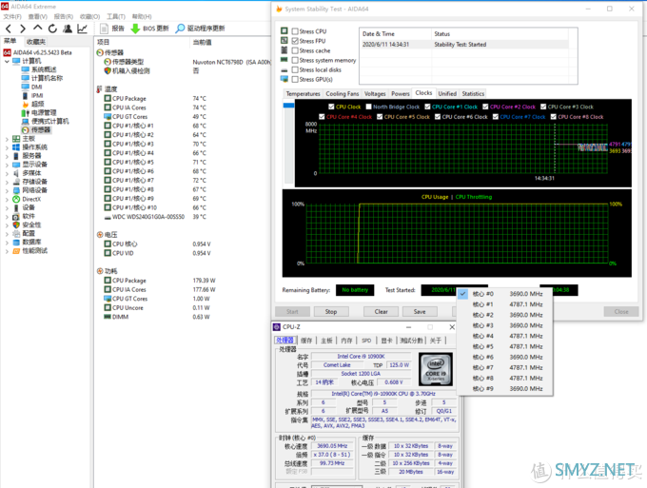This screenshot has width=647, height=488.
Task: Toggle North Bridge Clock graph checkbox
Action: (368, 107)
